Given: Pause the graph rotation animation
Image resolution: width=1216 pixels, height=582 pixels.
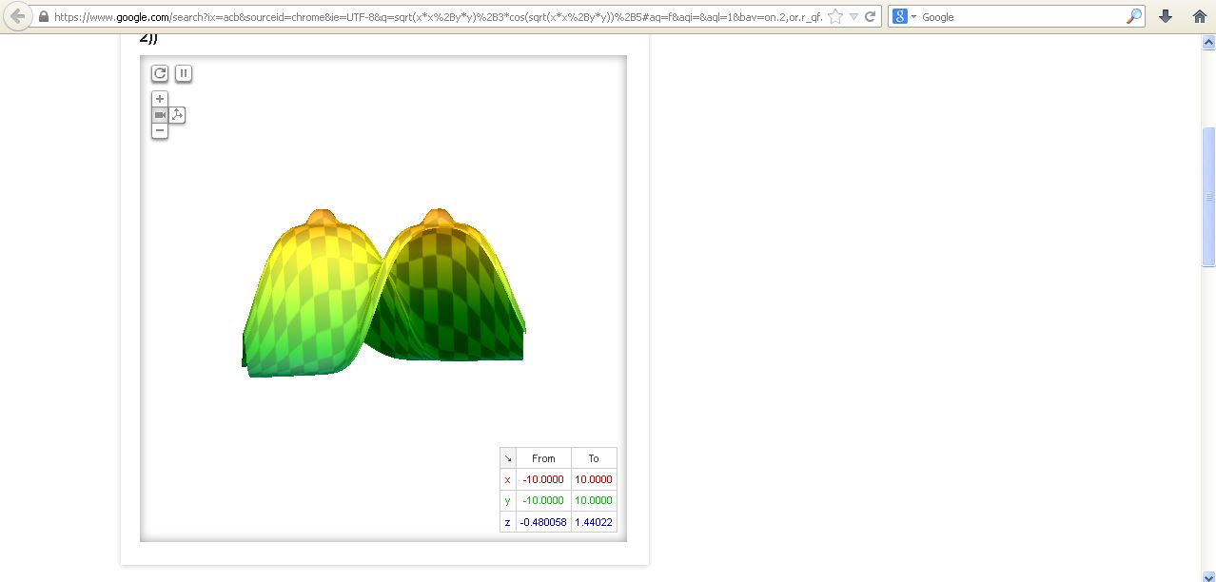Looking at the screenshot, I should pyautogui.click(x=184, y=73).
